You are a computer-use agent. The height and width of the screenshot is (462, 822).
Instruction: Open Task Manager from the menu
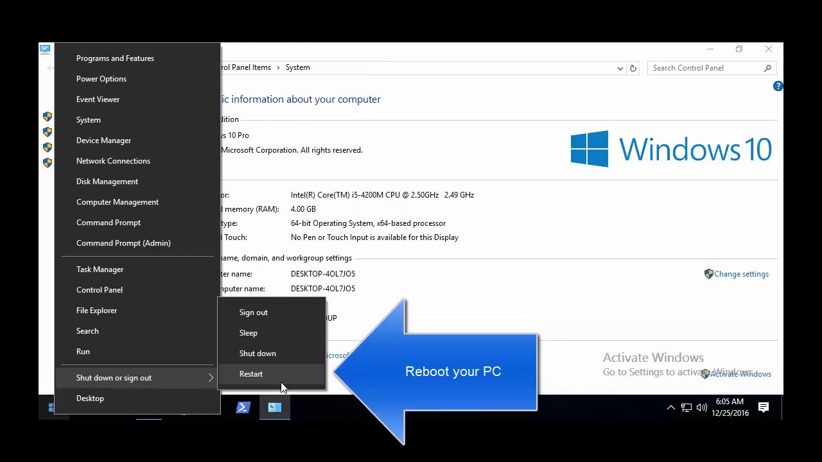[x=100, y=269]
